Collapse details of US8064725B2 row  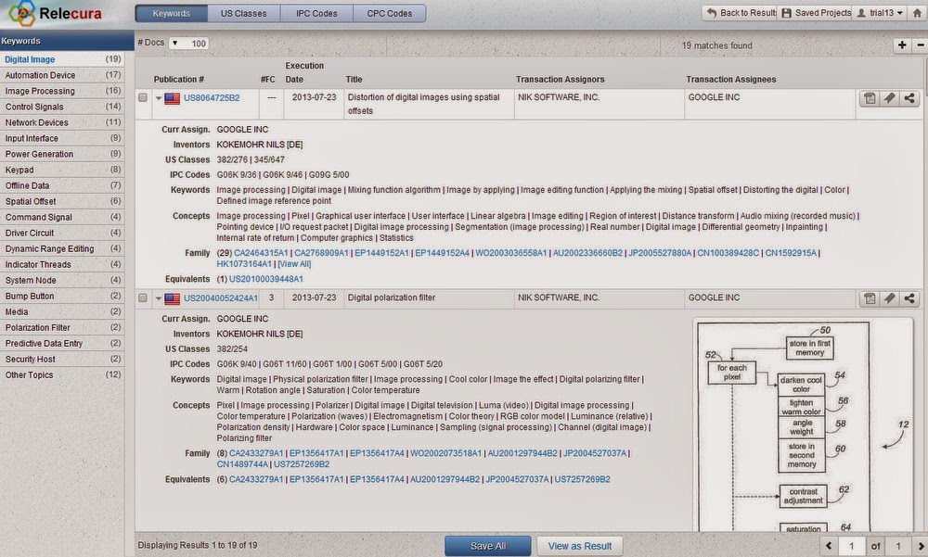pos(159,98)
